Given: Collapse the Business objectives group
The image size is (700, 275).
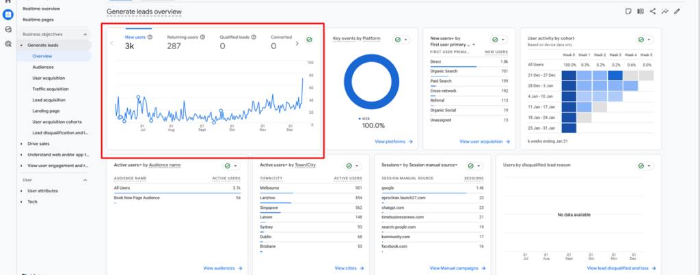Looking at the screenshot, I should (85, 34).
